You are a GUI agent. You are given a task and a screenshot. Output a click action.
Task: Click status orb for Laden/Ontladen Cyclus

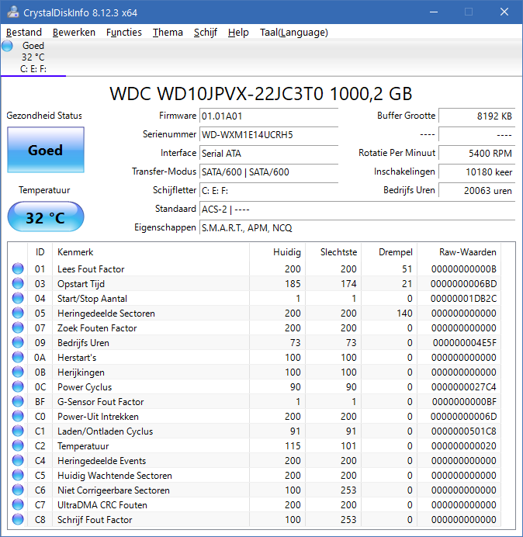[18, 431]
